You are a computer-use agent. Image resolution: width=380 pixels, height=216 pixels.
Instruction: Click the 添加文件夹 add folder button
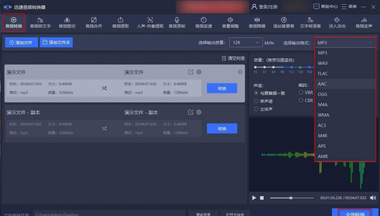pos(56,43)
